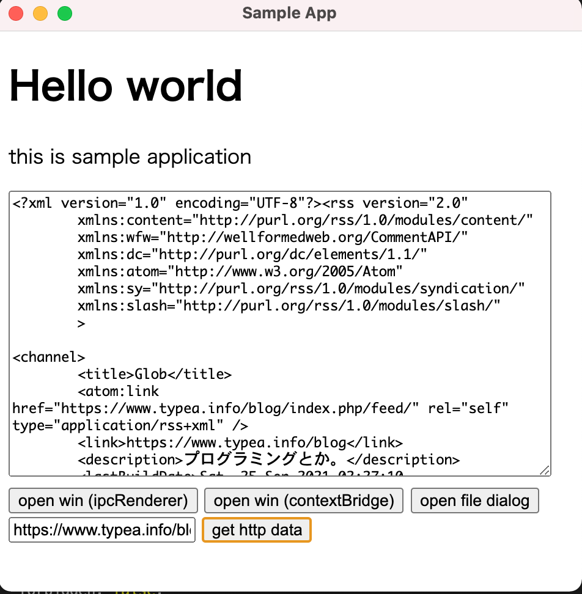Click the xmlns:dc line in the textarea
The width and height of the screenshot is (582, 594).
coord(252,254)
